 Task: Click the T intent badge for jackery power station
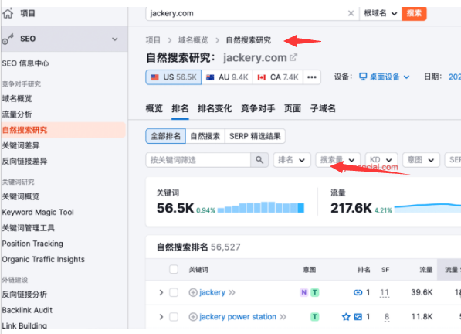[315, 317]
